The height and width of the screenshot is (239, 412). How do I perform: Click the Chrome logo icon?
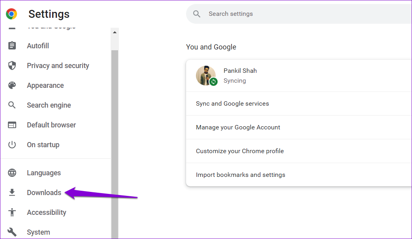(x=11, y=14)
